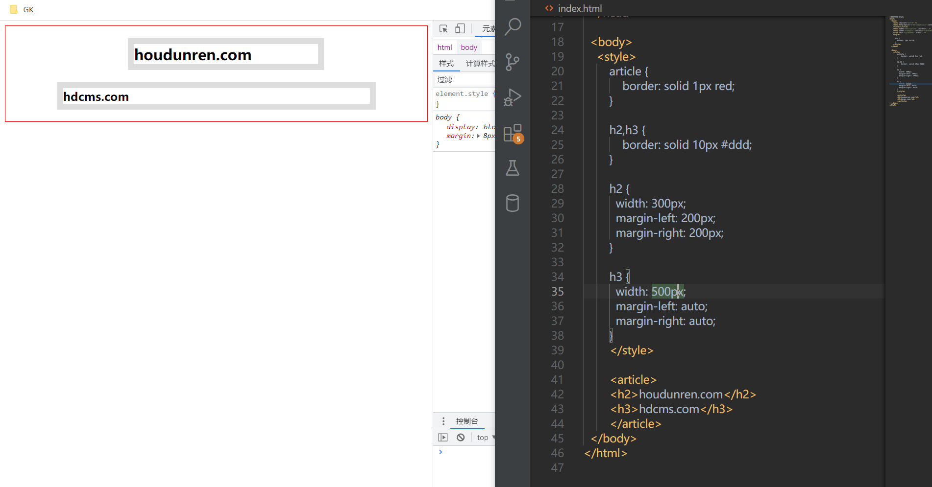Select the html breadcrumb element
932x487 pixels.
tap(444, 47)
